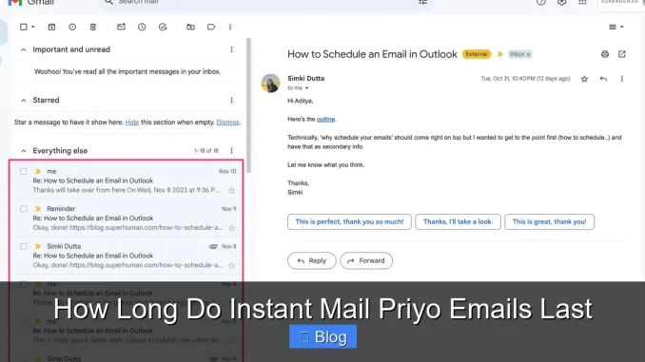Screen dimensions: 645x362
Task: Remove the Inbox label from the email
Action: click(529, 54)
